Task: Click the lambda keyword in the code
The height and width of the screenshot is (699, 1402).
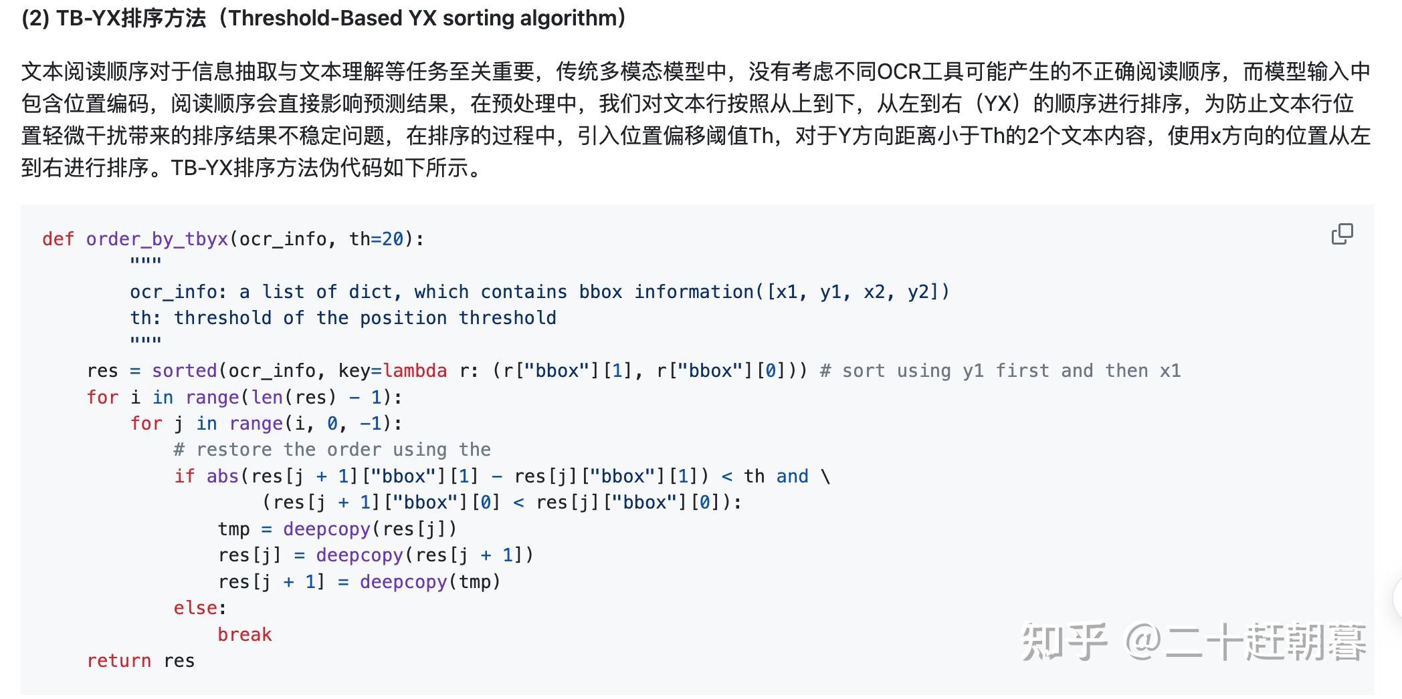Action: click(x=415, y=371)
